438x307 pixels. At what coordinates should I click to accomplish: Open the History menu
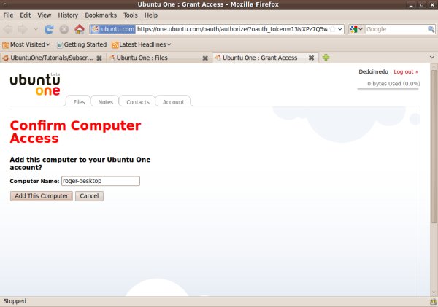pos(68,15)
